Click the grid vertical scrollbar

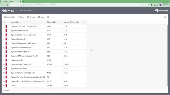pos(167,55)
